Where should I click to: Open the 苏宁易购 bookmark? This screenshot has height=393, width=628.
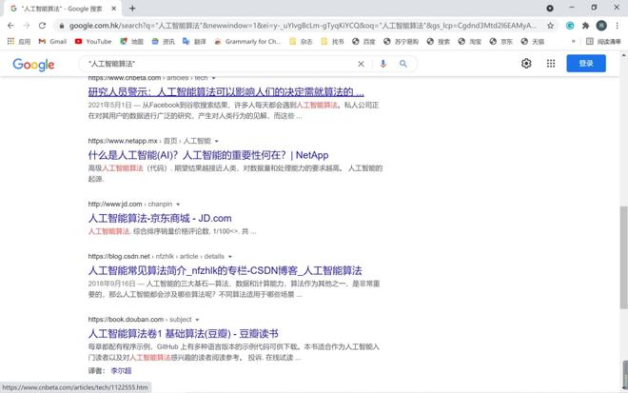401,41
